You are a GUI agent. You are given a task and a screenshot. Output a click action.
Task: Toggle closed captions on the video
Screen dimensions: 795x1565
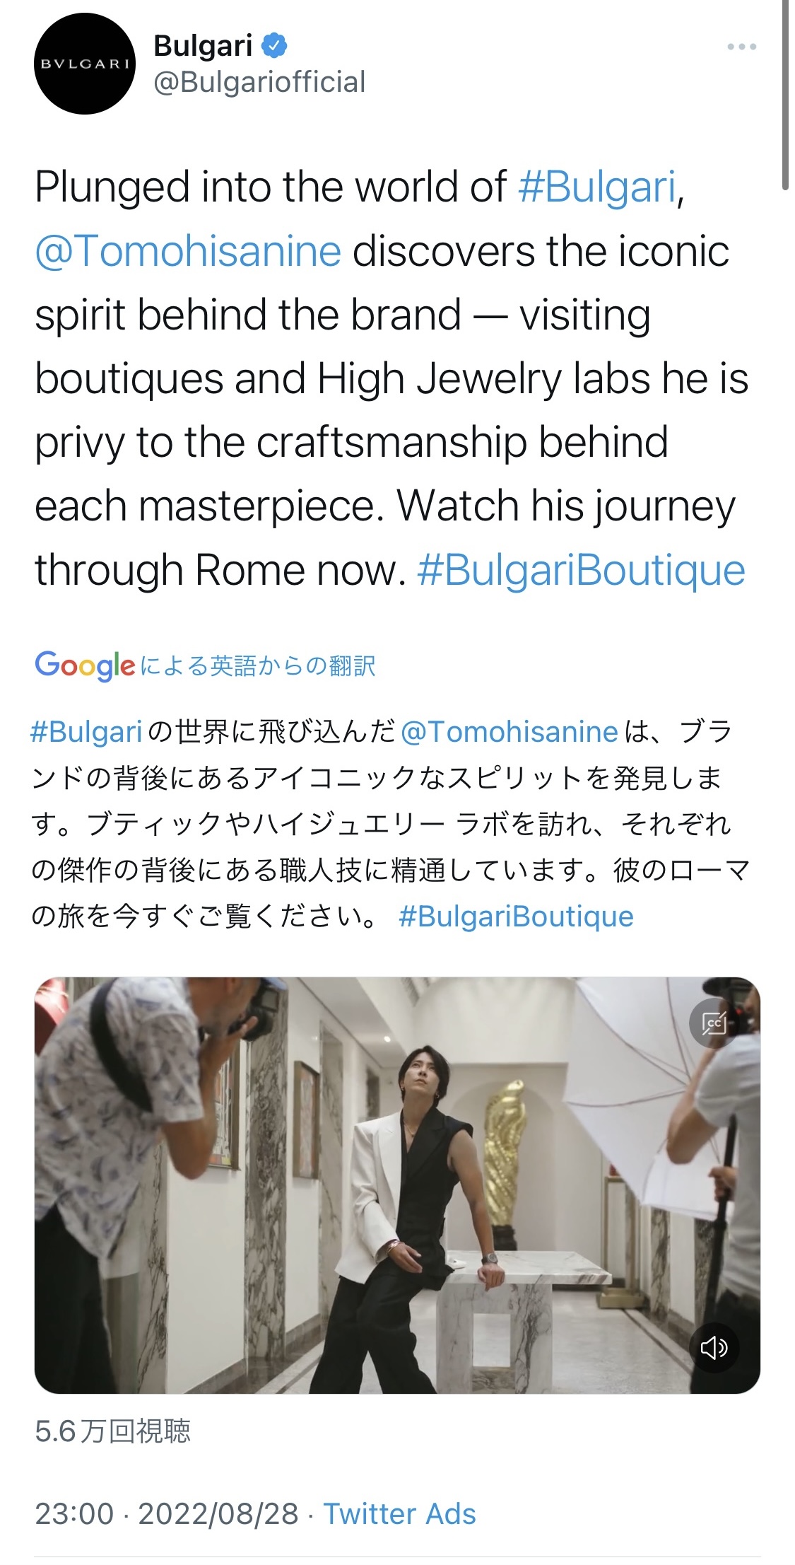pos(714,1023)
